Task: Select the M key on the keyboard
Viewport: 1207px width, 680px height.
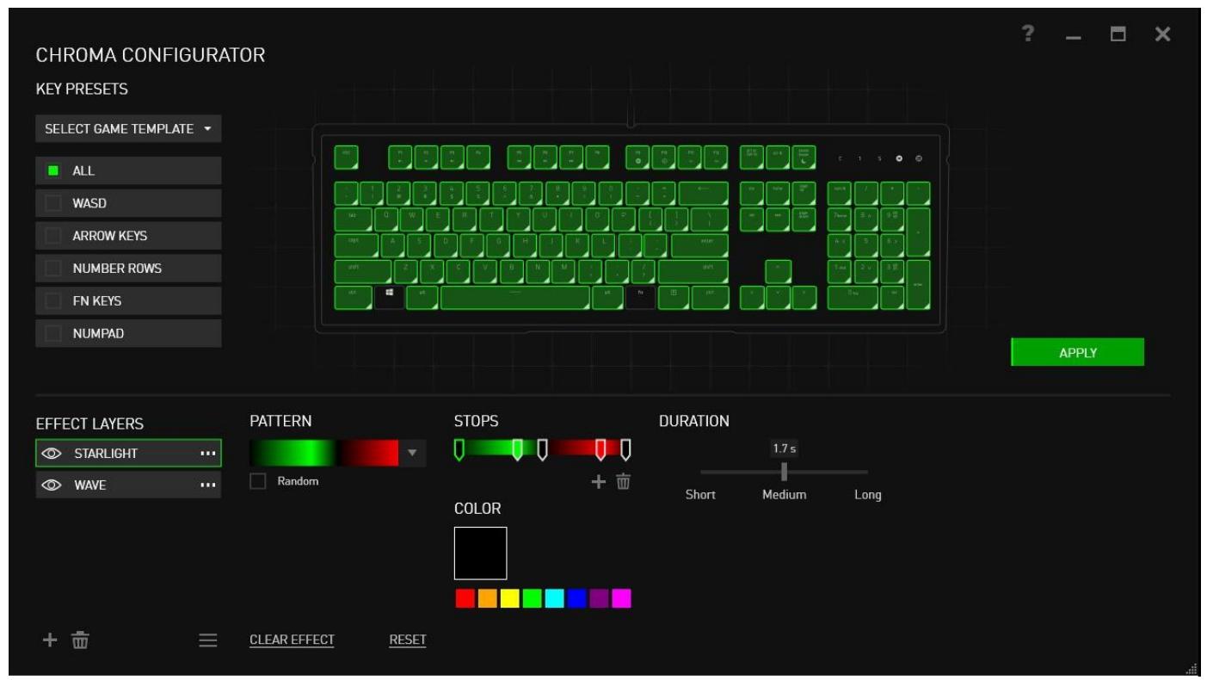Action: (x=563, y=271)
